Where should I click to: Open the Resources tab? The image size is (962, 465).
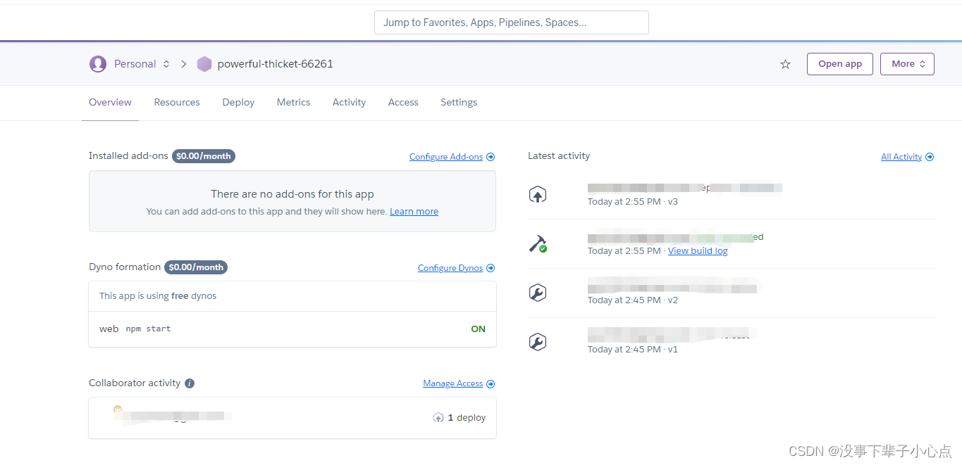click(177, 103)
